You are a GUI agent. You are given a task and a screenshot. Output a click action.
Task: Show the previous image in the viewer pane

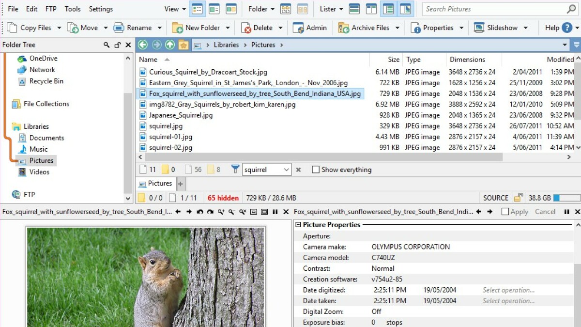[178, 212]
